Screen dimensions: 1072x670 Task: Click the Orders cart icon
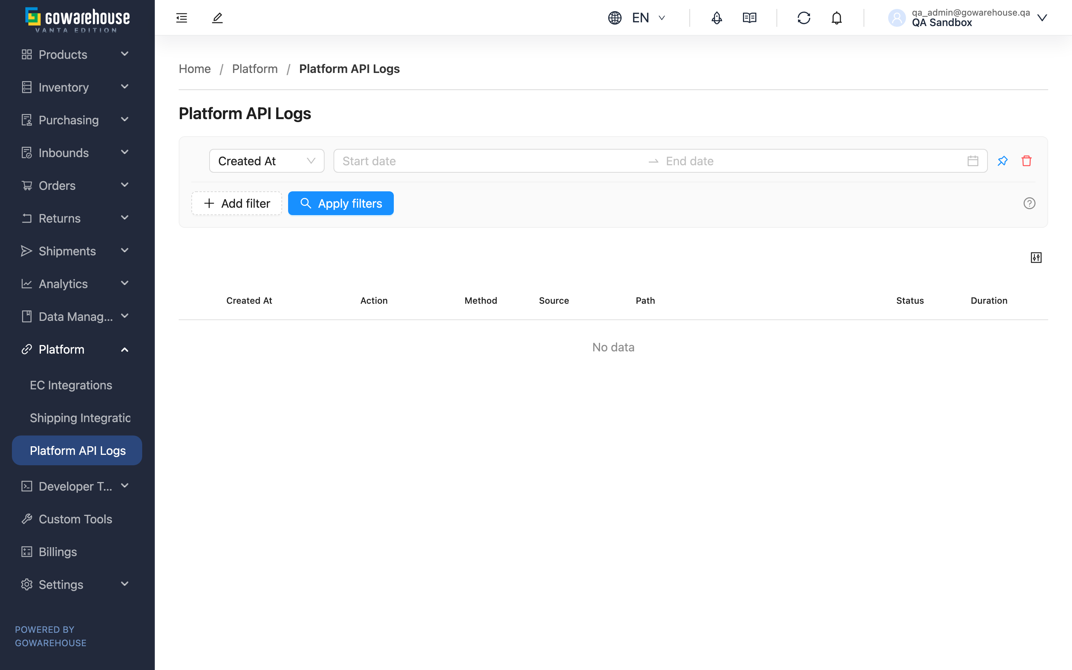[x=27, y=186]
